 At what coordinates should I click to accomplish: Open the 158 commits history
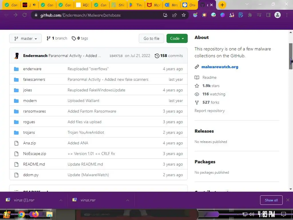169,56
